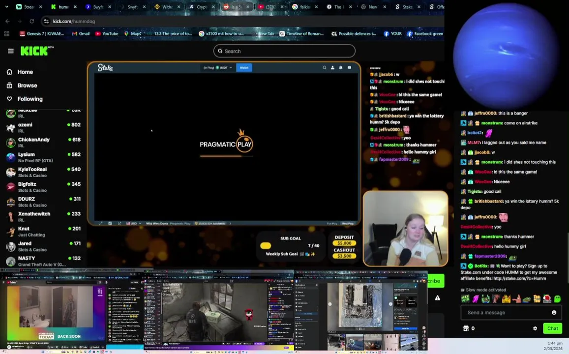Insert the flaming emote in quick emotes
Viewport: 569px width, 354px height.
click(506, 299)
